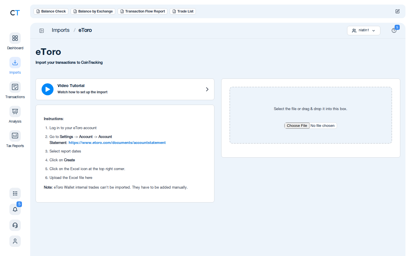Open the Tax Reports sidebar icon
This screenshot has height=256, width=410.
[x=15, y=136]
